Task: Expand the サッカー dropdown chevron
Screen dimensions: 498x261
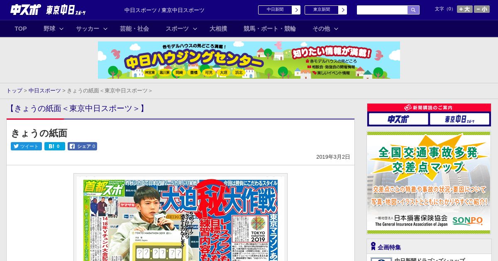Action: (105, 29)
